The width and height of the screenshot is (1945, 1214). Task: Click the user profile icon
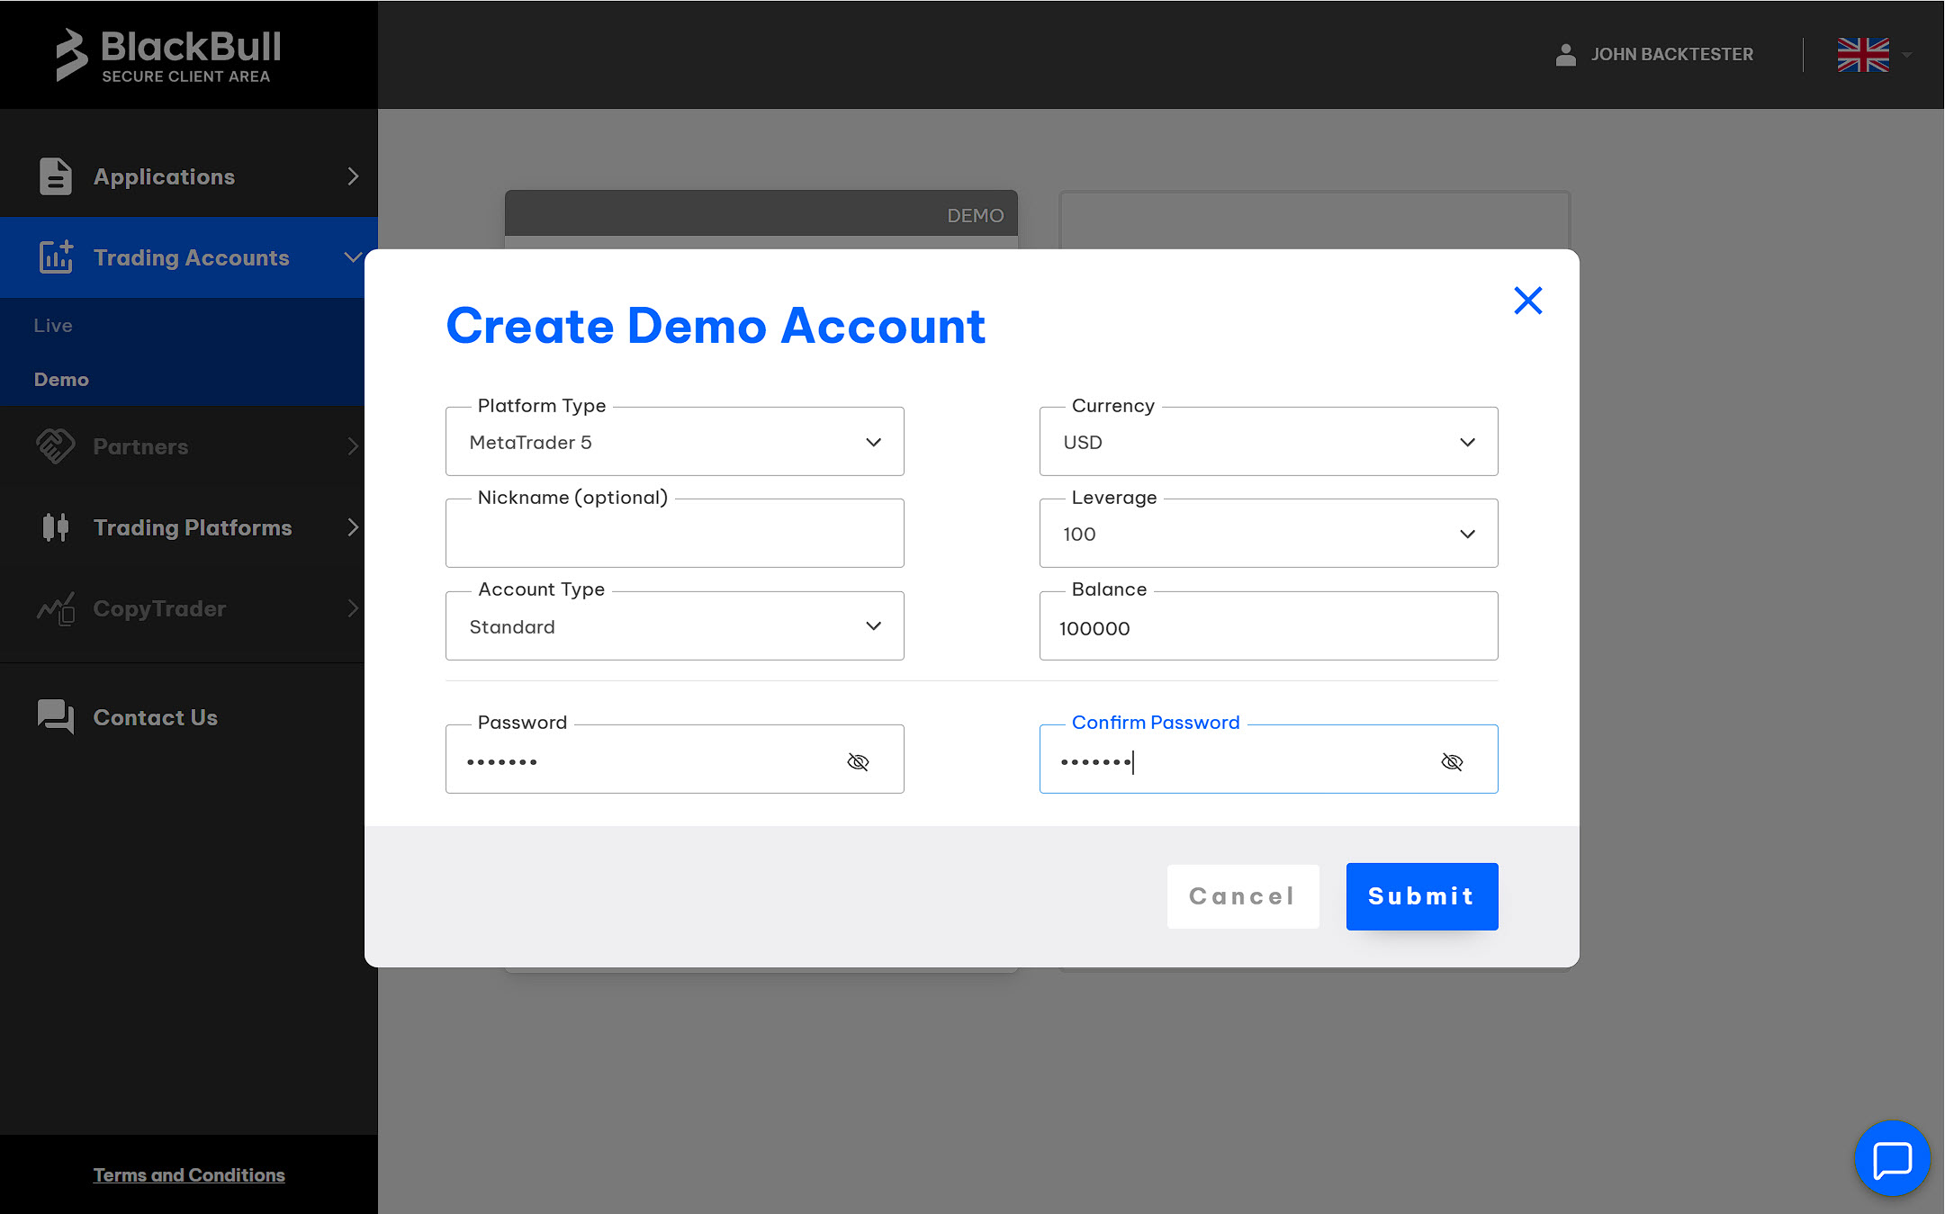coord(1565,55)
